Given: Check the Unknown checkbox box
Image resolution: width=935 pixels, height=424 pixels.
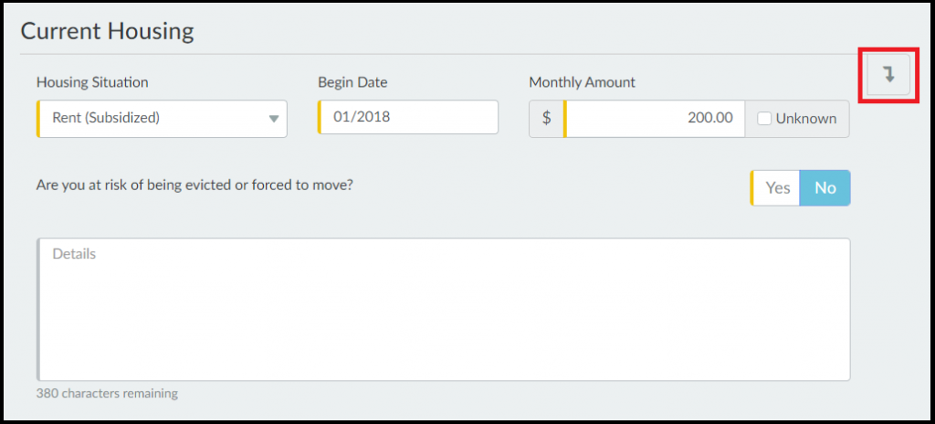Looking at the screenshot, I should (x=764, y=119).
